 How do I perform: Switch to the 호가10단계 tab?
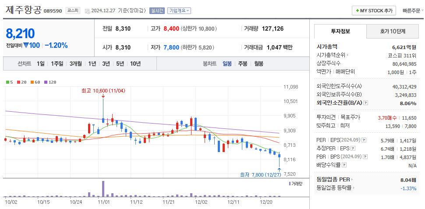click(x=393, y=31)
